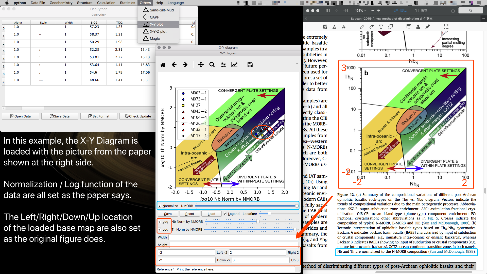Click the Home icon in plot toolbar
This screenshot has height=274, width=487.
coord(163,65)
